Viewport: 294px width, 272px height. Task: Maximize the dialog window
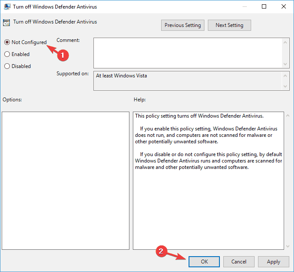coord(264,7)
